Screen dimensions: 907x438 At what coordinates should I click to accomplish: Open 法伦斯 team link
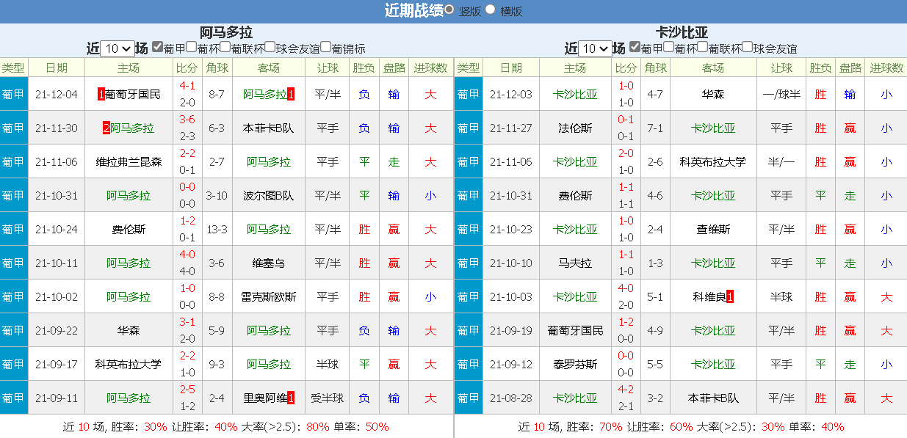click(575, 128)
